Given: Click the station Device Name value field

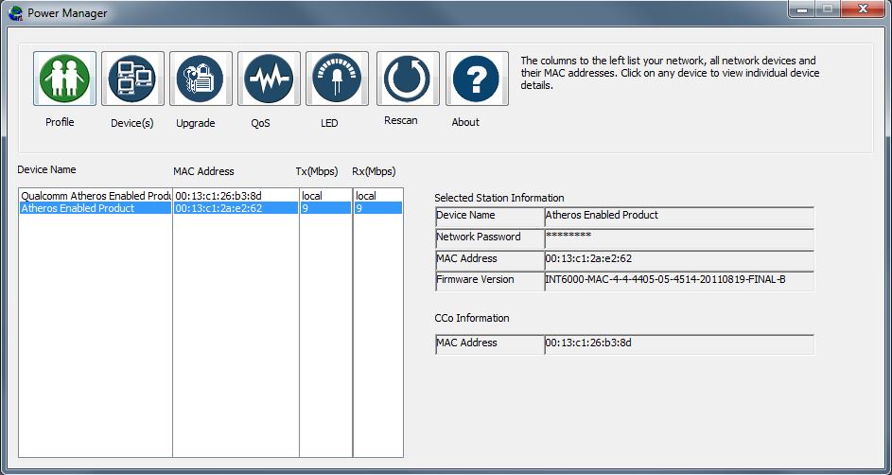Looking at the screenshot, I should (679, 217).
